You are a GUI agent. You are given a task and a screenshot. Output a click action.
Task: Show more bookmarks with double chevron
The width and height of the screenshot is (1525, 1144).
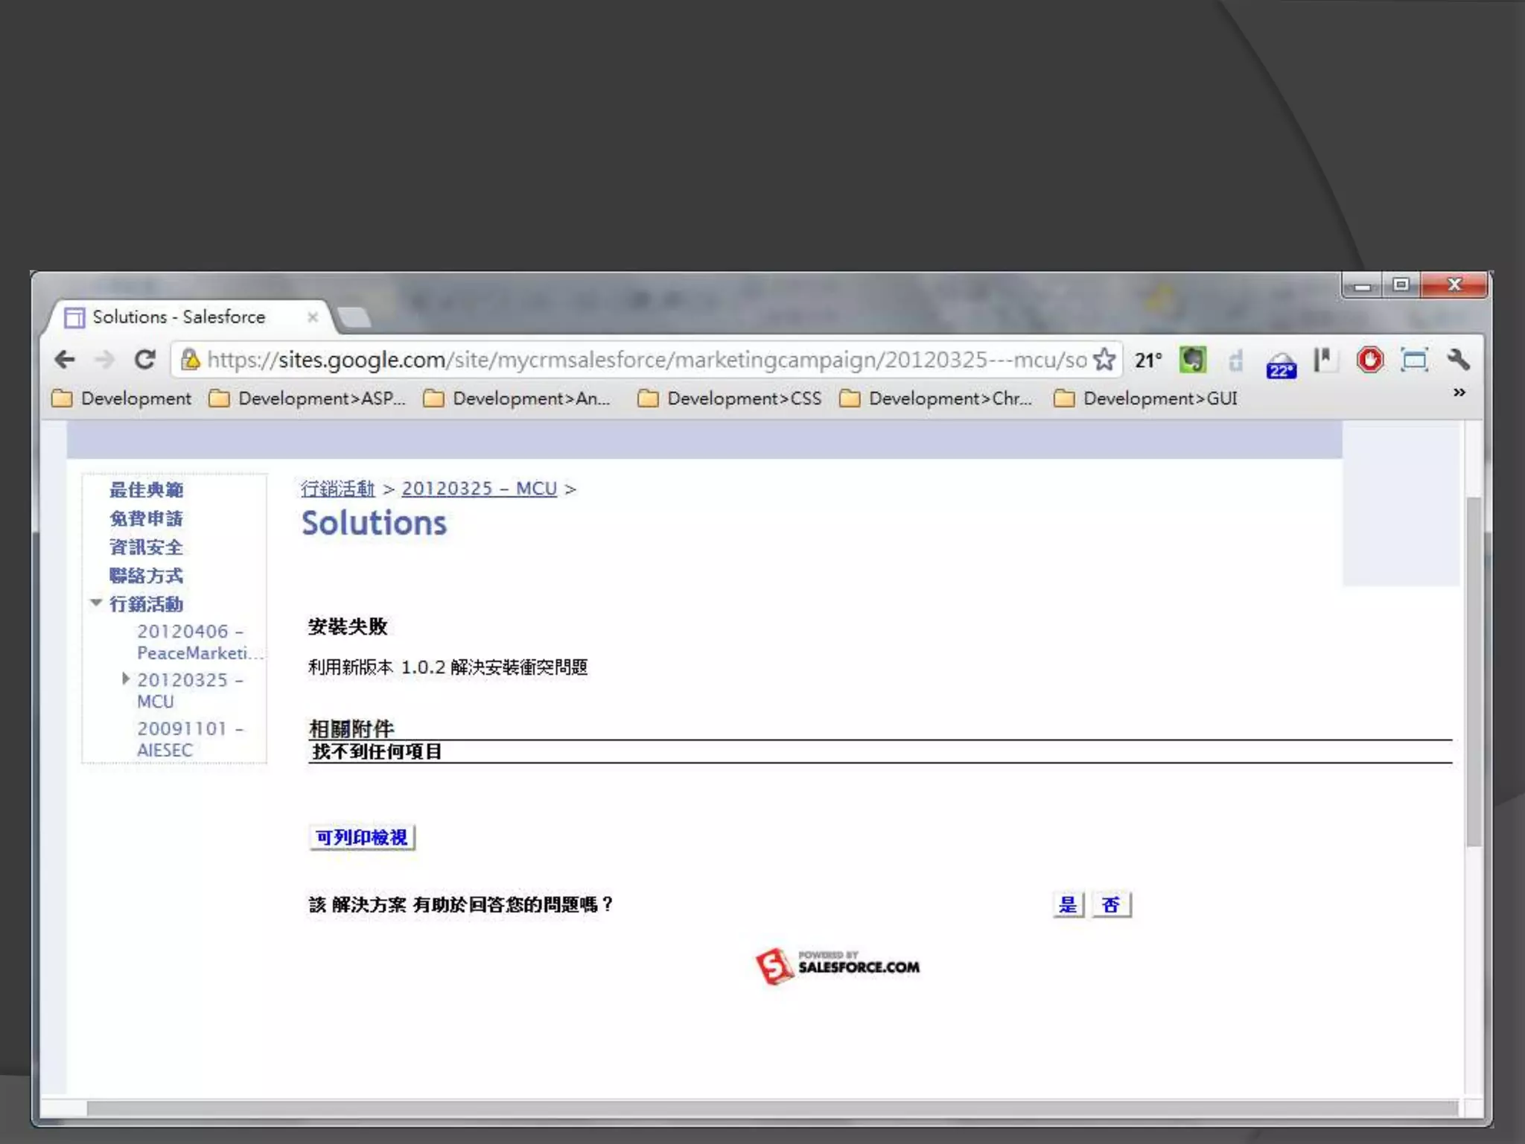(1459, 393)
